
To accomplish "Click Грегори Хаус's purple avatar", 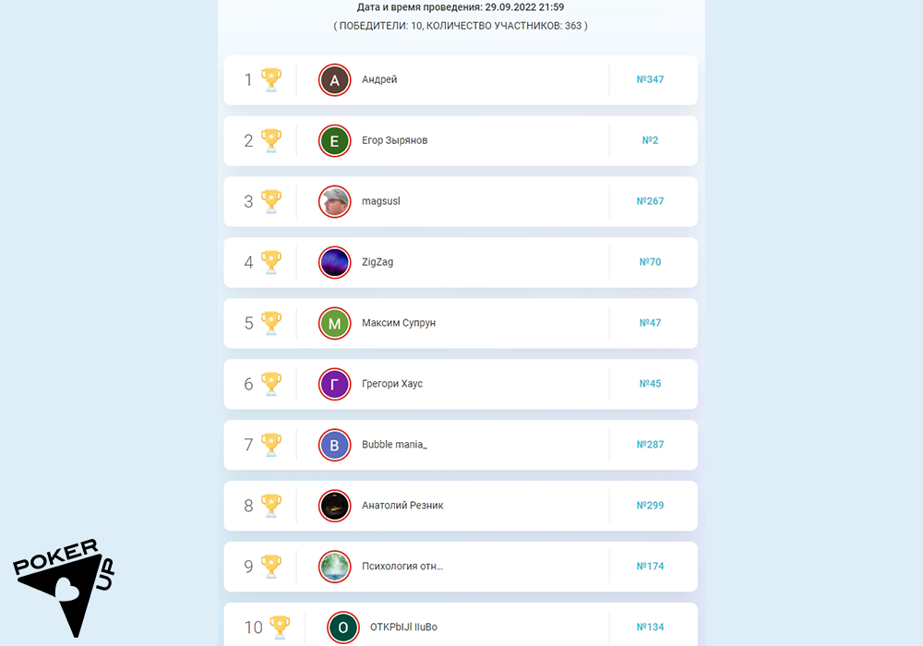I will coord(334,384).
